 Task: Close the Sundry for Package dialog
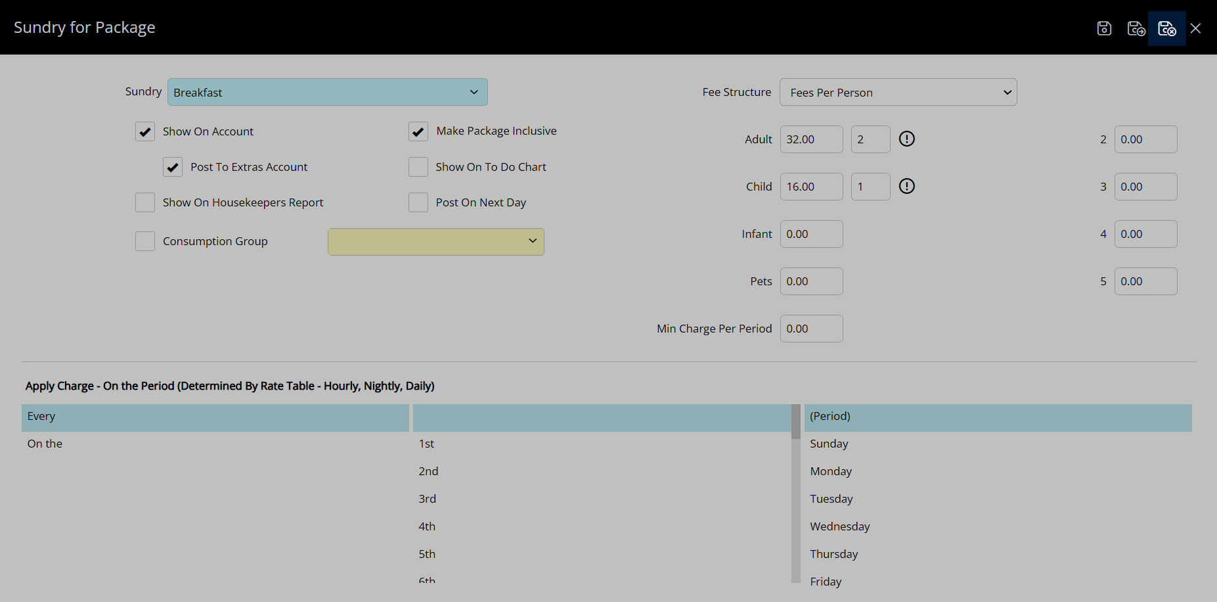click(1195, 28)
